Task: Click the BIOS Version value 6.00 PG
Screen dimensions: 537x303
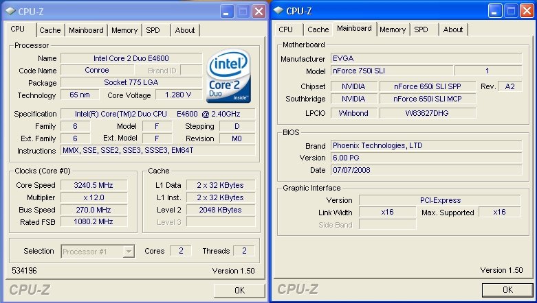Action: (426, 158)
